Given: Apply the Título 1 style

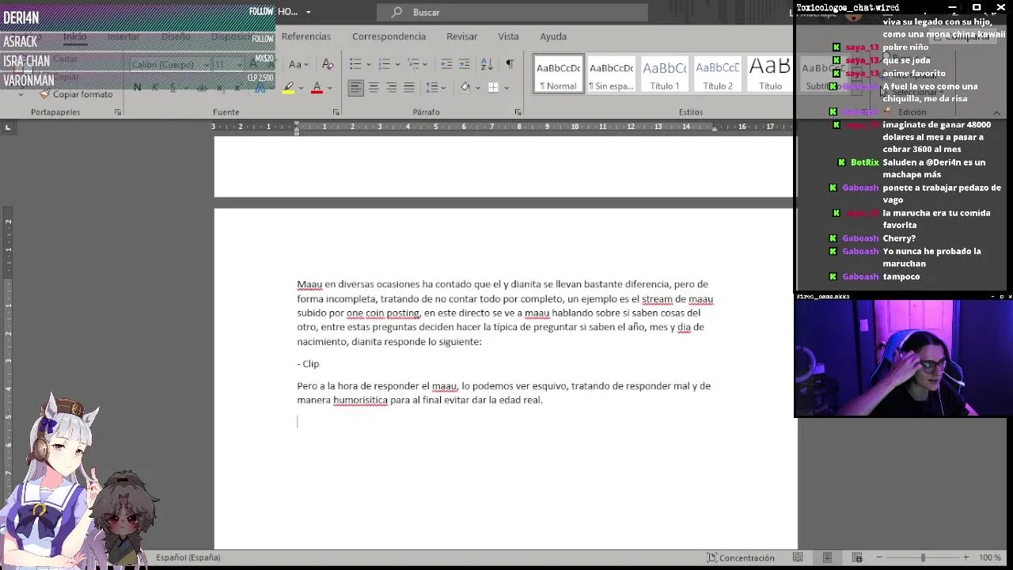Looking at the screenshot, I should click(665, 74).
